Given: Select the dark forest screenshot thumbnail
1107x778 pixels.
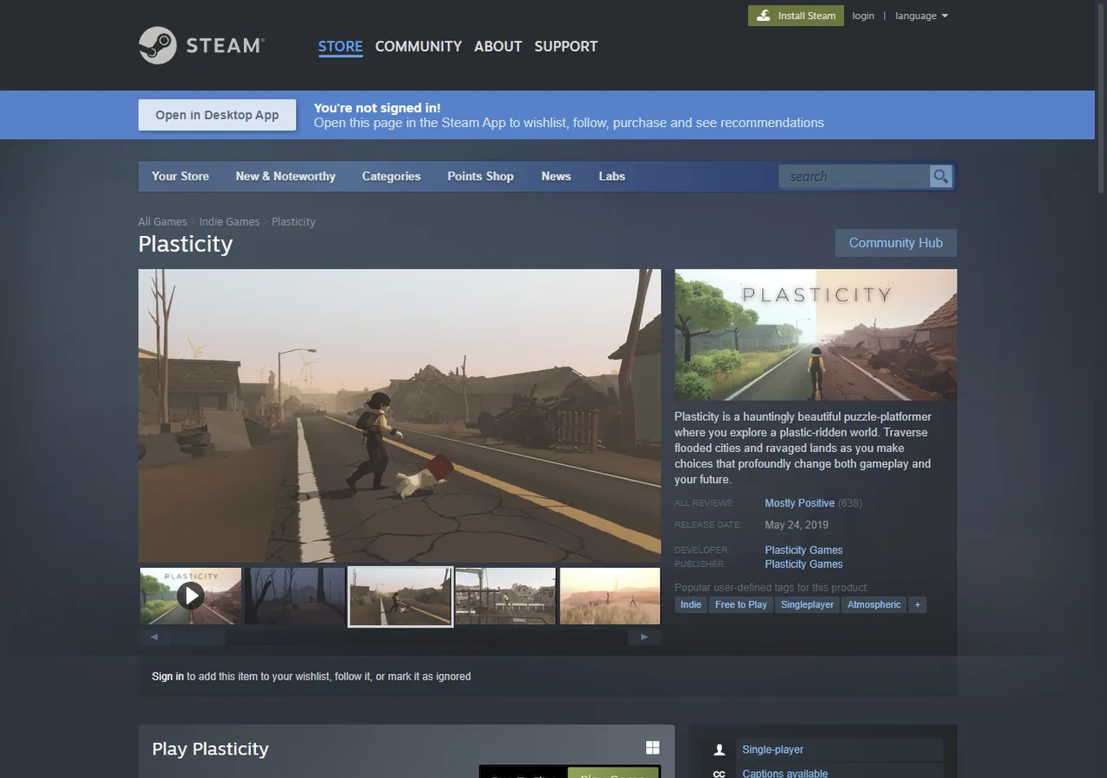Looking at the screenshot, I should pos(295,596).
